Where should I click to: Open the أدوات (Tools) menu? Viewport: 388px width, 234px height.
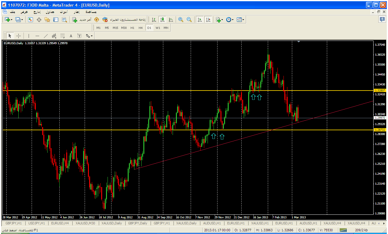pyautogui.click(x=64, y=12)
